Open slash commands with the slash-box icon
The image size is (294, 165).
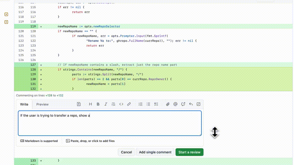coord(198,104)
